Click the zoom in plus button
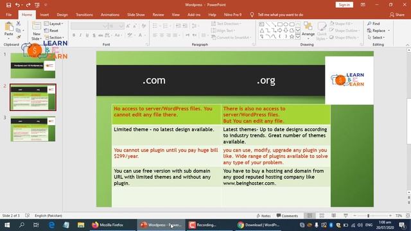The width and height of the screenshot is (411, 231). coord(390,216)
